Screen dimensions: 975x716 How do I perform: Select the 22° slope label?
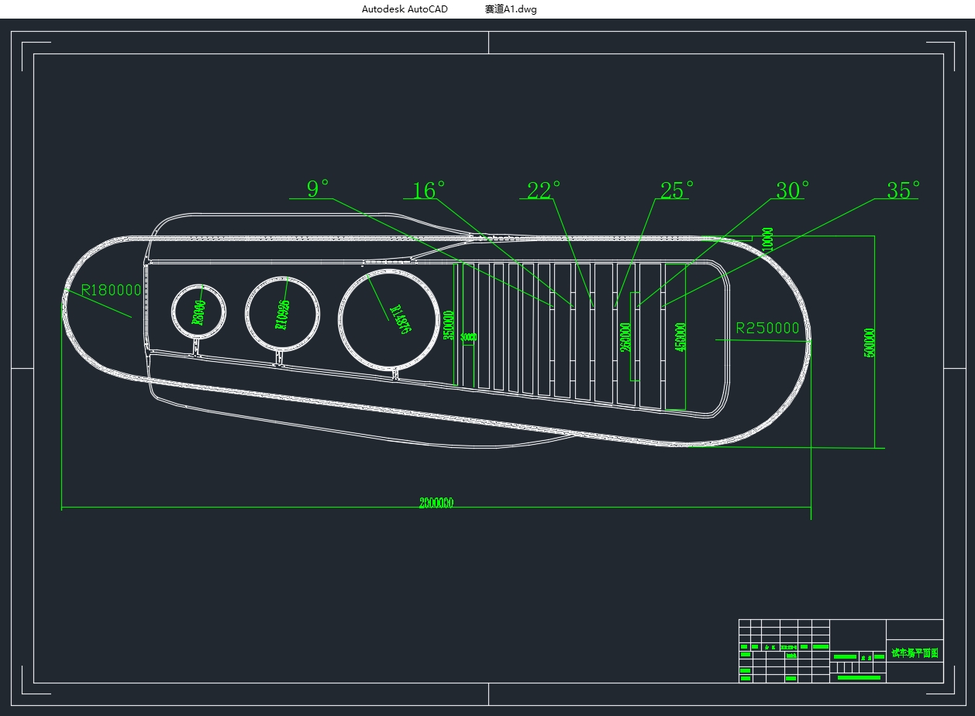point(543,191)
